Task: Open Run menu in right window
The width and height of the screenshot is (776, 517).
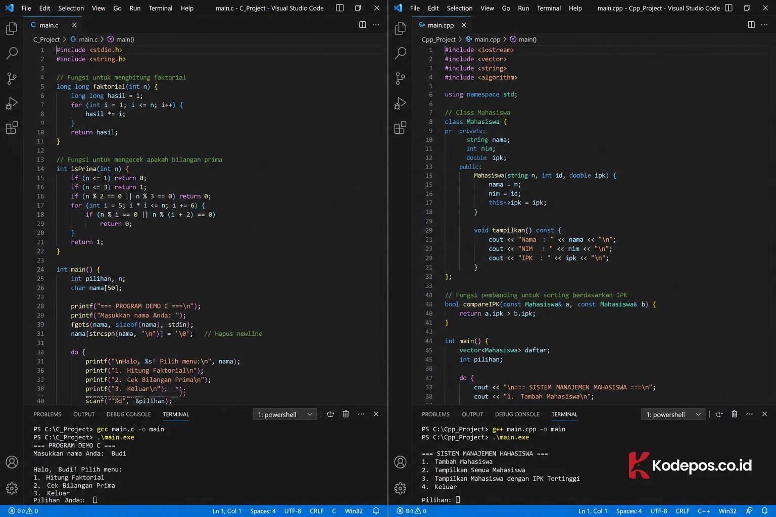Action: pyautogui.click(x=523, y=8)
